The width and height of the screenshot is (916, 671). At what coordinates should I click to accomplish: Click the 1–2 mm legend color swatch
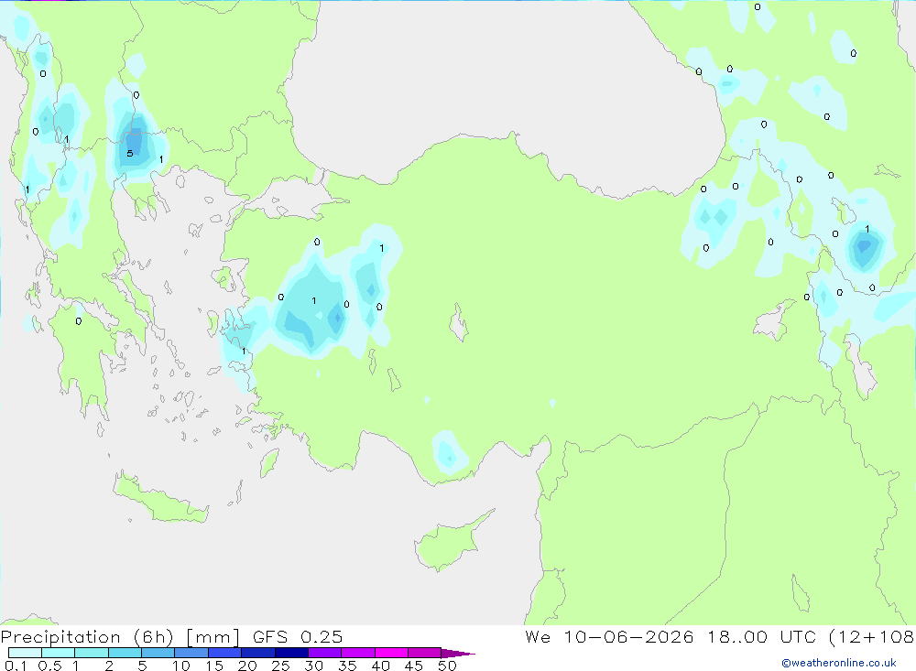91,653
